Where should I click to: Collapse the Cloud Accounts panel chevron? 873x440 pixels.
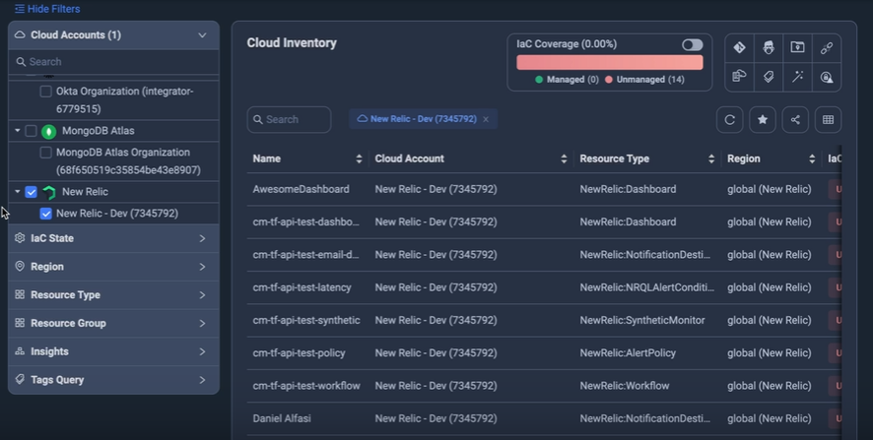(x=202, y=35)
